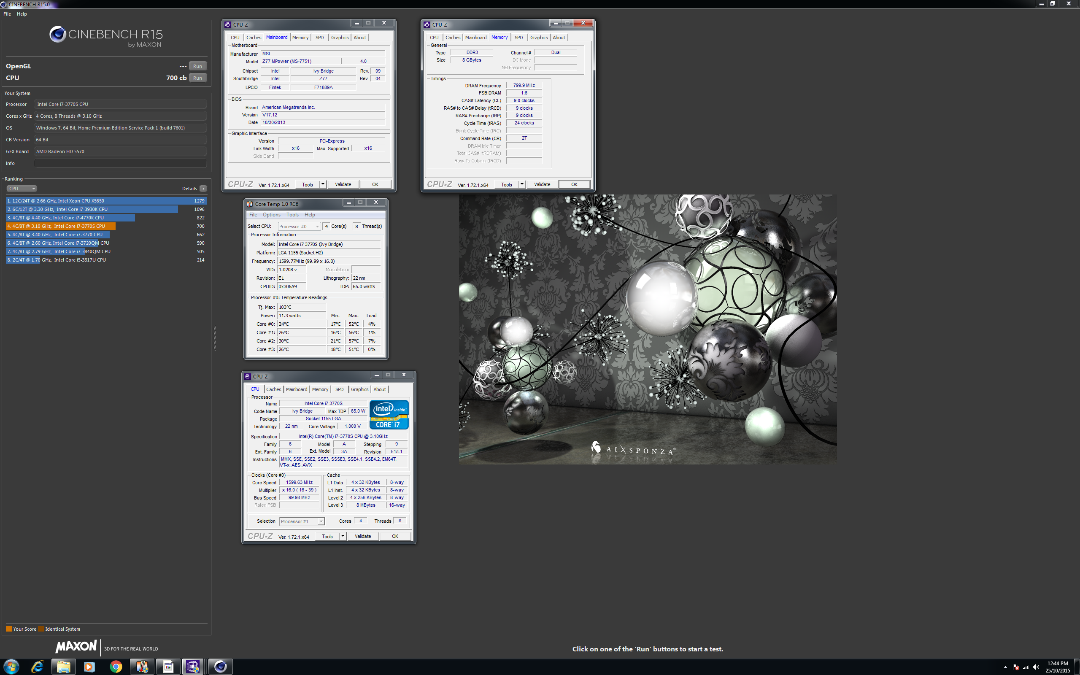Select ranking row Intel Core i7-3930K CPU
Viewport: 1080px width, 675px height.
[106, 209]
